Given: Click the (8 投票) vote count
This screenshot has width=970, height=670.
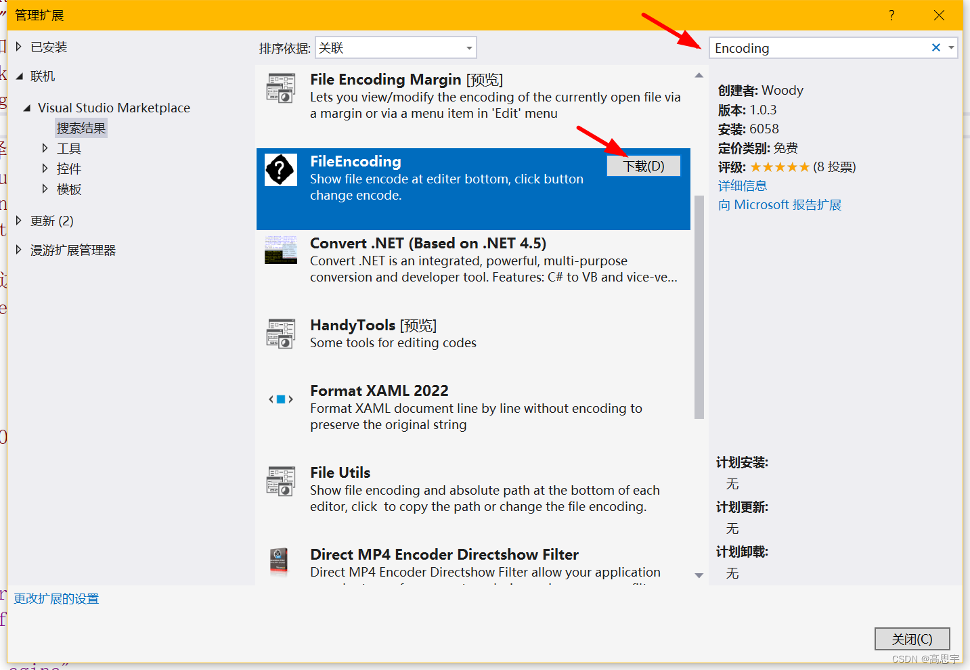Looking at the screenshot, I should (834, 166).
